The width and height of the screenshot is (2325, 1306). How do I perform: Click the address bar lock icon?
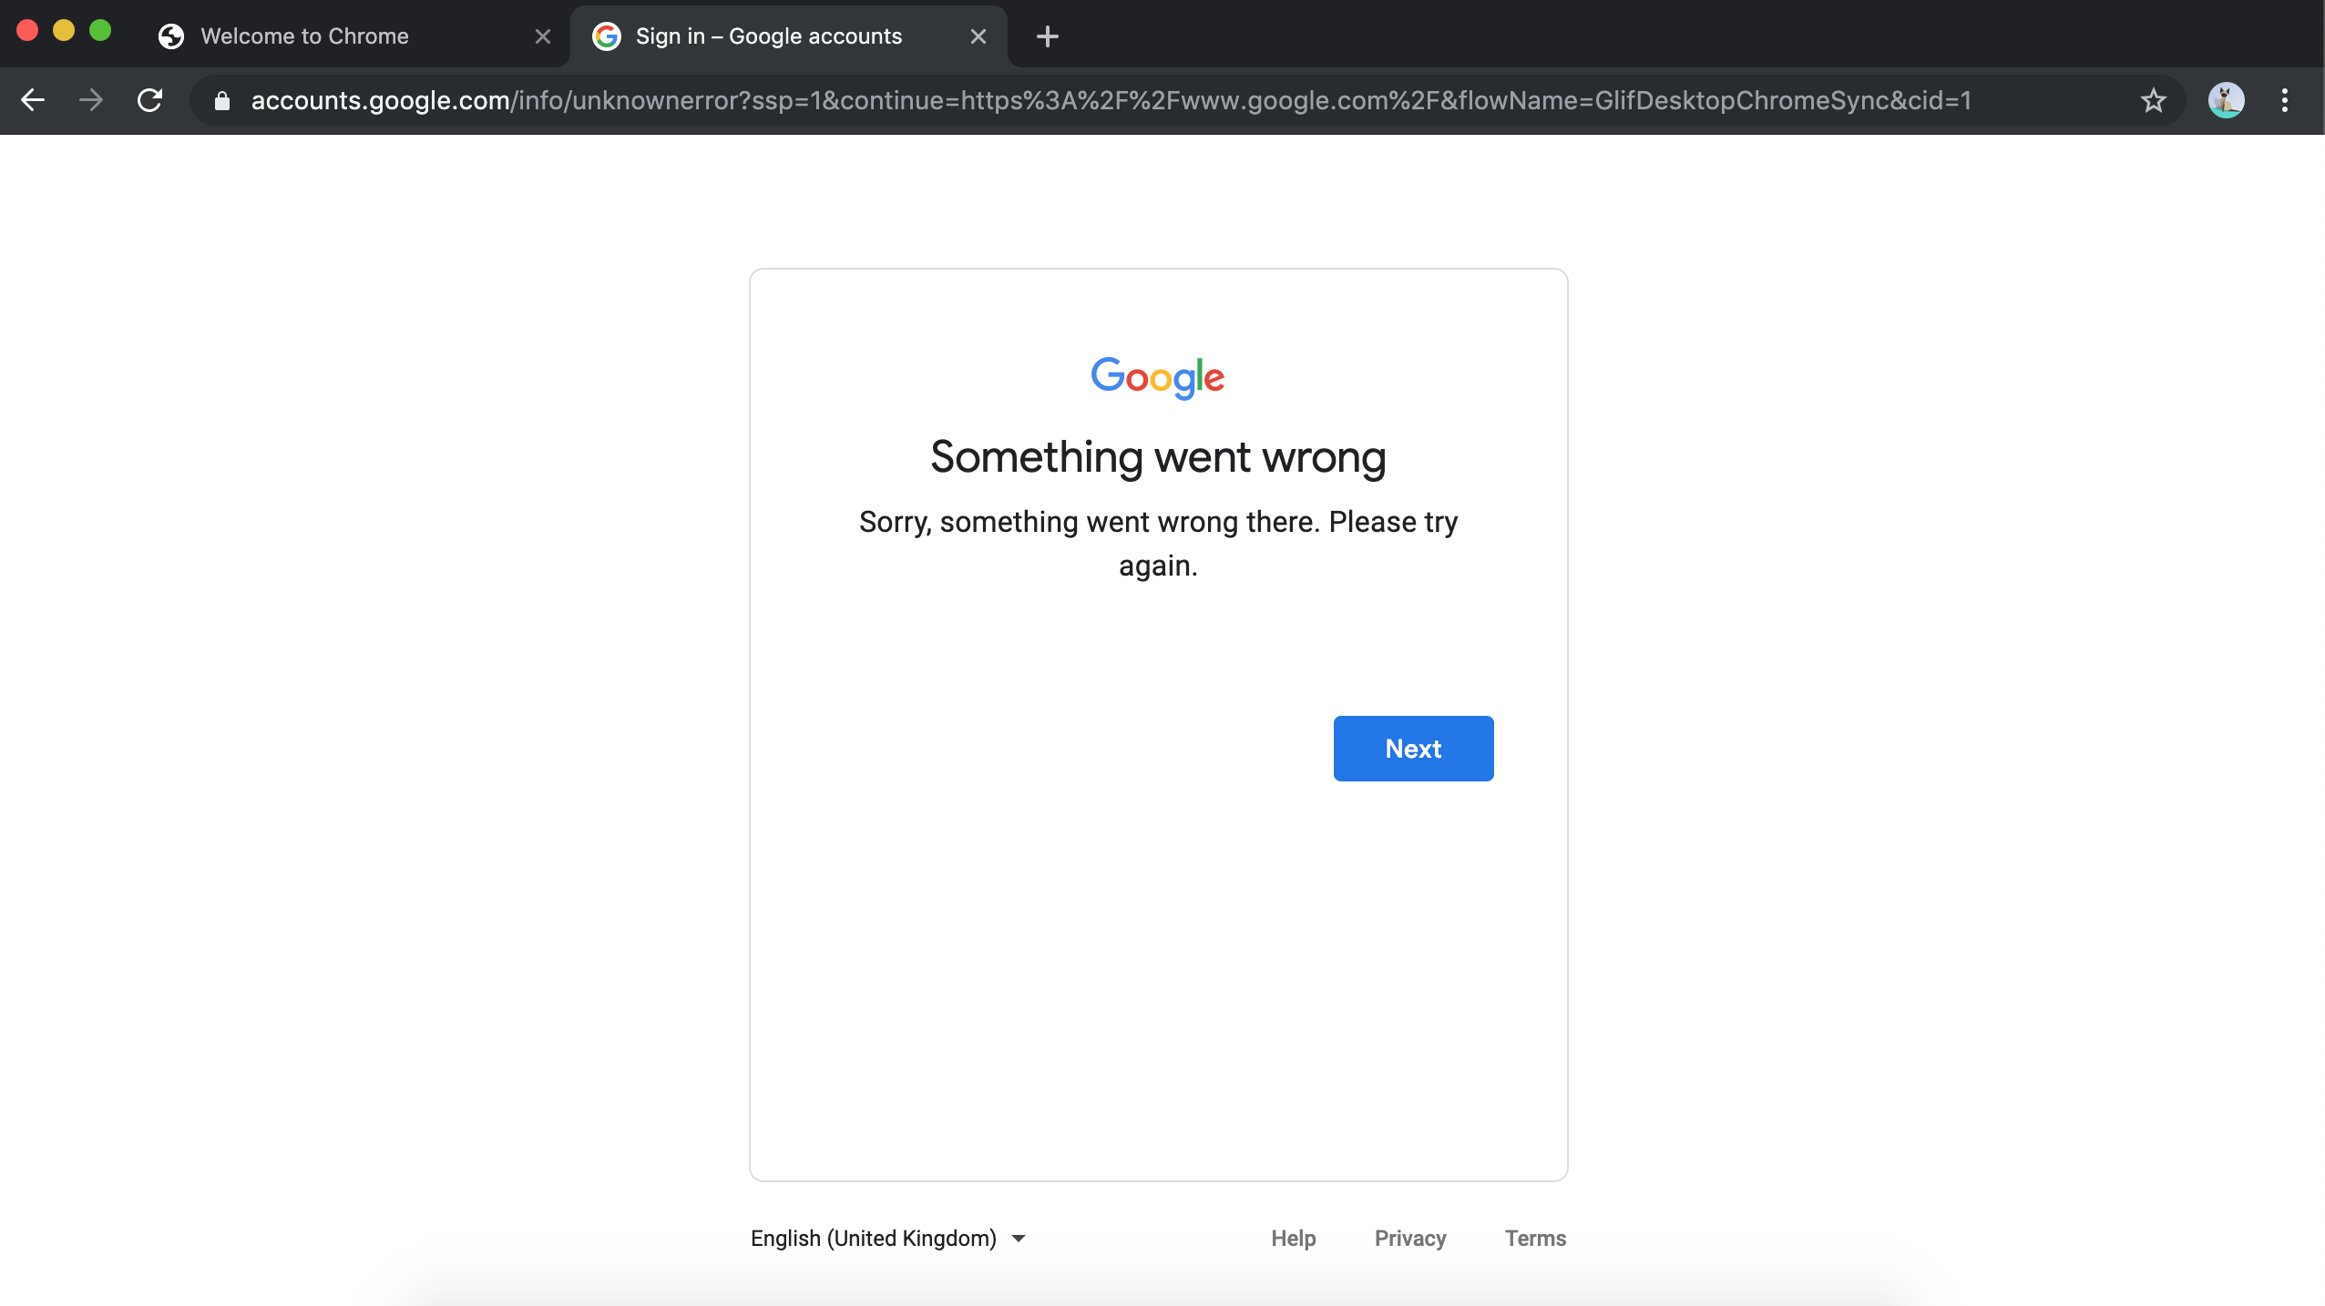[222, 100]
